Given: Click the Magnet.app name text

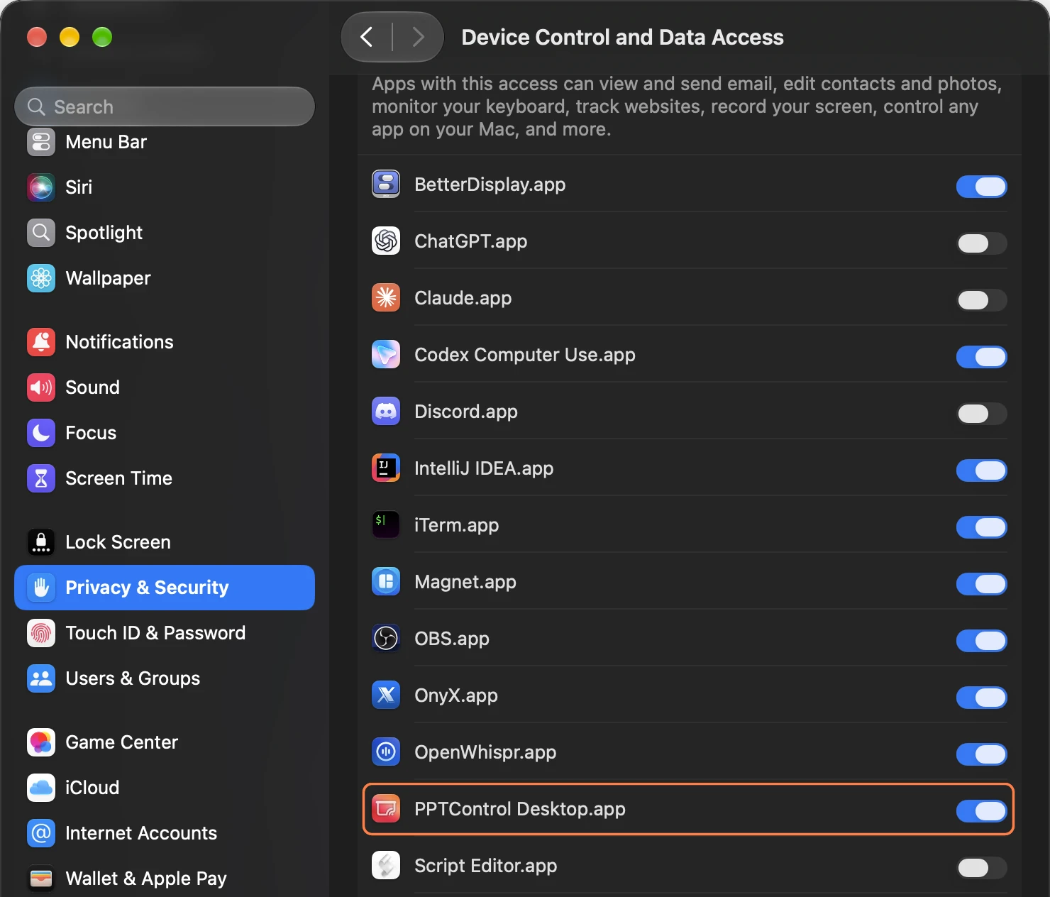Looking at the screenshot, I should 465,582.
